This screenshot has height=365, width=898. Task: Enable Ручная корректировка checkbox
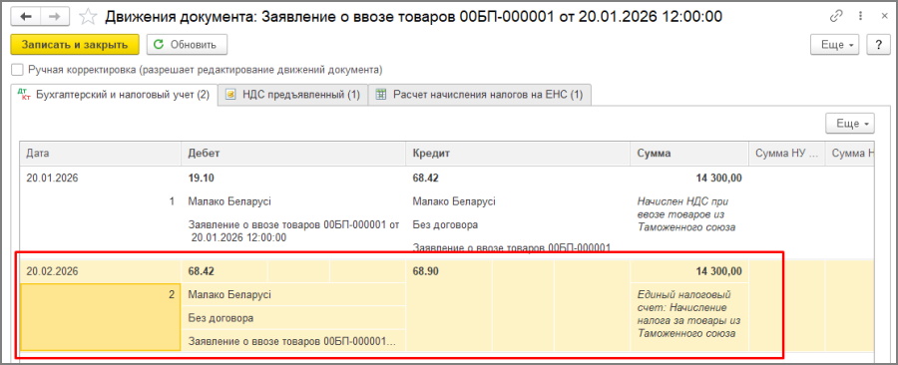[x=18, y=70]
